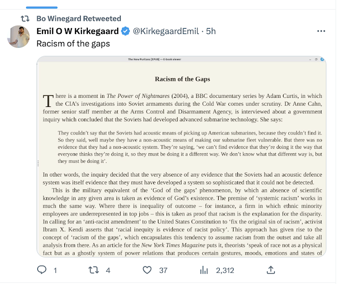Open Bo Winegard Retweeted link
The image size is (340, 284).
tap(79, 19)
